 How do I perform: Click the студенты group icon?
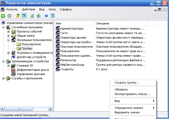[x=58, y=69]
